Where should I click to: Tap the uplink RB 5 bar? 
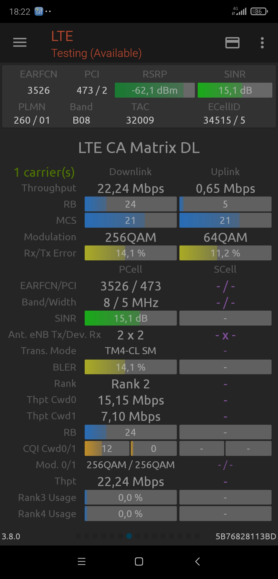click(x=225, y=204)
